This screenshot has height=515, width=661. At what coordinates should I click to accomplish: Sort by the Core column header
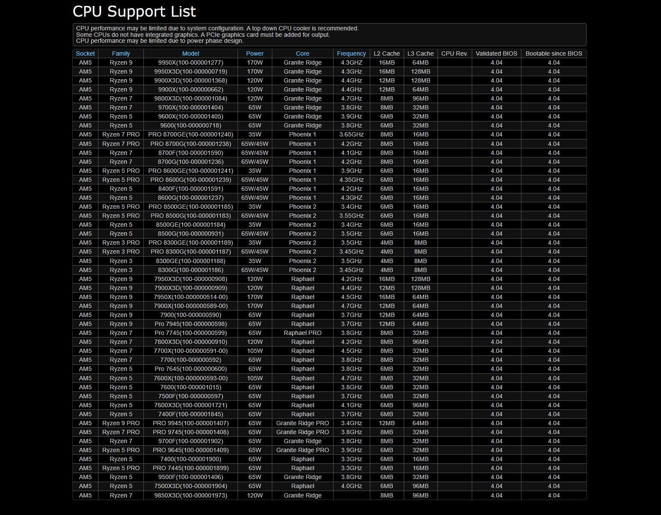coord(302,53)
